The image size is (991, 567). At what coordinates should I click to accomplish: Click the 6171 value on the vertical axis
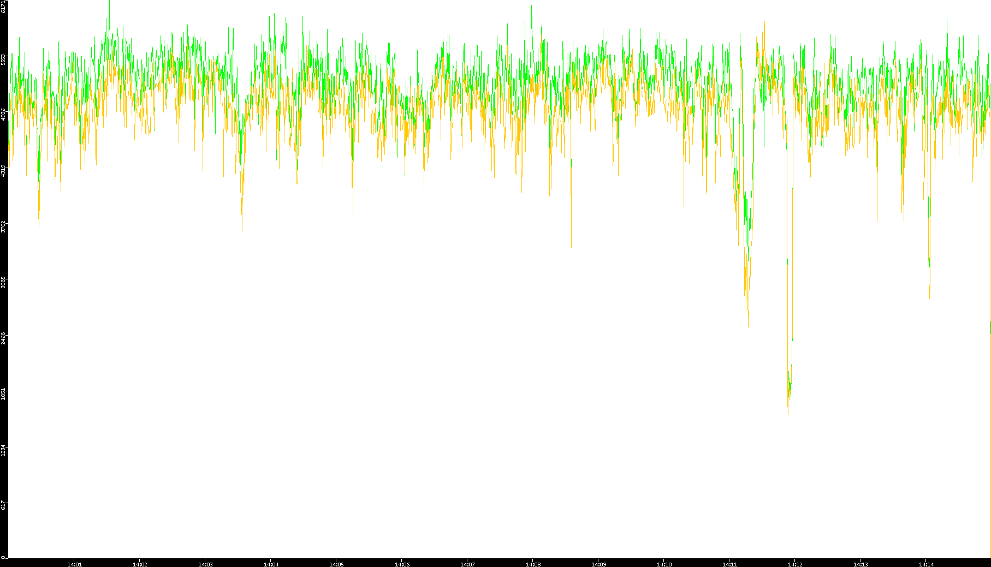[4, 7]
